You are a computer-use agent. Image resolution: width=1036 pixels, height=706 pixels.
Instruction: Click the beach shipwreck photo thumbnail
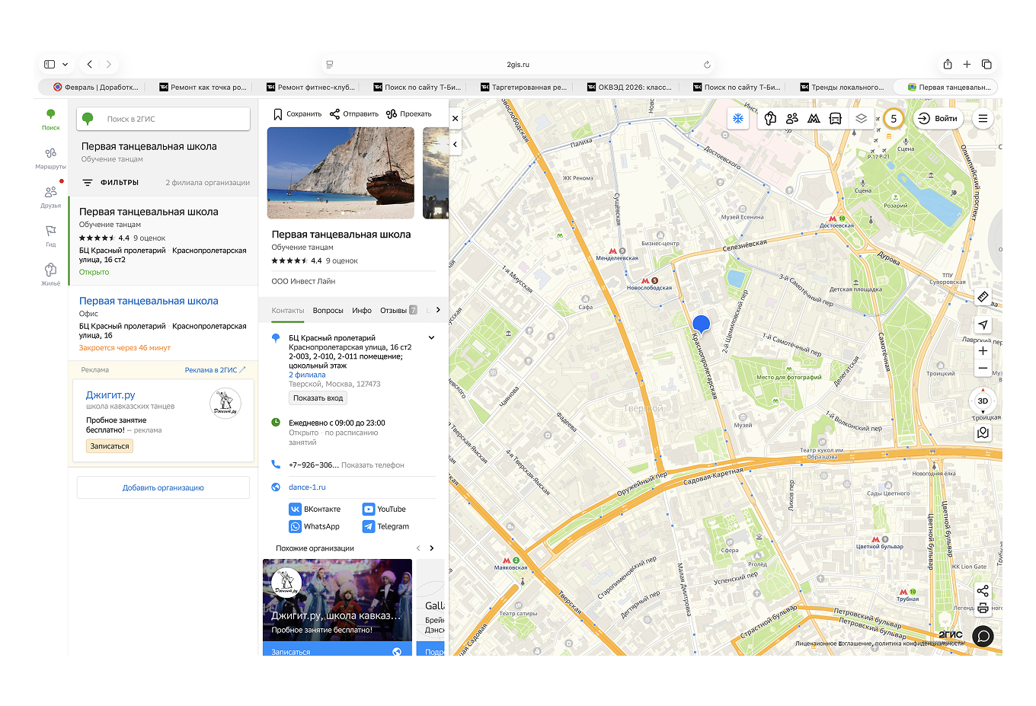click(341, 173)
